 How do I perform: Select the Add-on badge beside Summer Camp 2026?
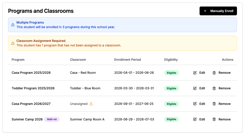pyautogui.click(x=52, y=119)
